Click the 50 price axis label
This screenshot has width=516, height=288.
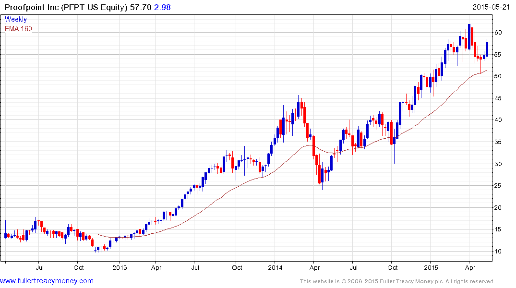pos(498,76)
